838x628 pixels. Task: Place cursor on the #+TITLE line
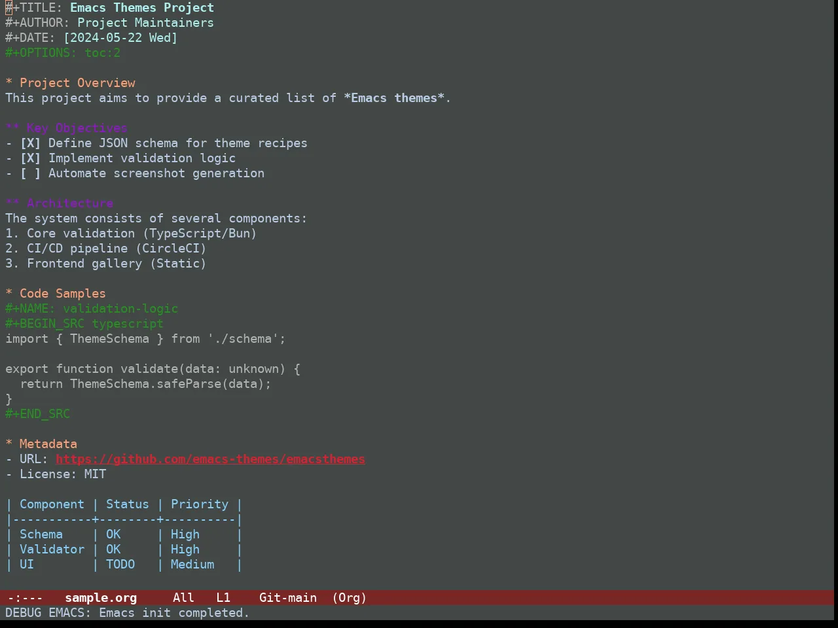pyautogui.click(x=109, y=8)
